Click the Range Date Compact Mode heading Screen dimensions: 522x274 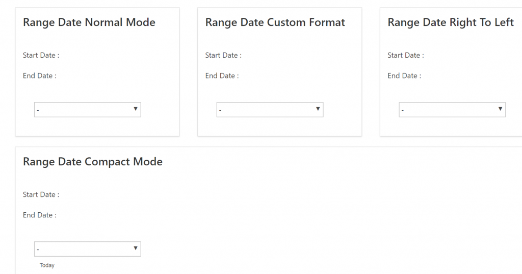[93, 162]
